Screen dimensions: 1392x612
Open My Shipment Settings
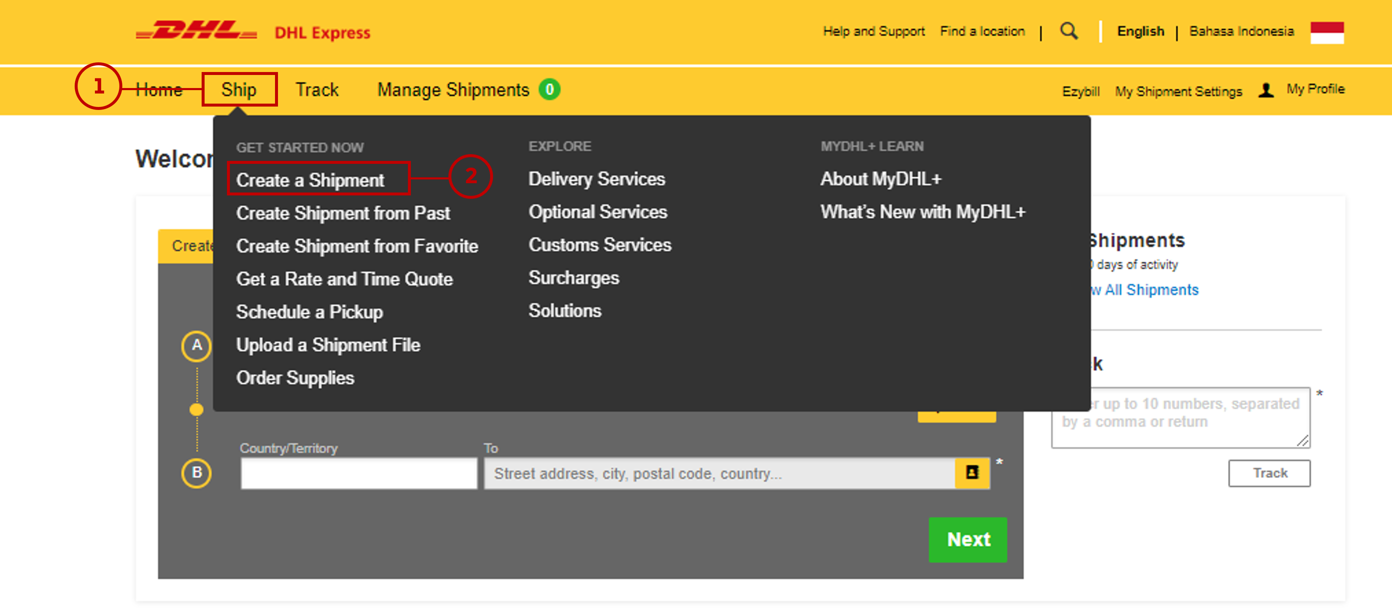tap(1179, 91)
